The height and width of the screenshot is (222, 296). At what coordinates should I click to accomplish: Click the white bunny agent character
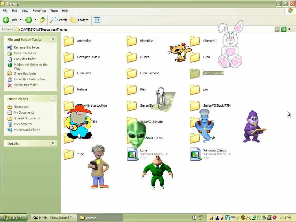coord(230,44)
